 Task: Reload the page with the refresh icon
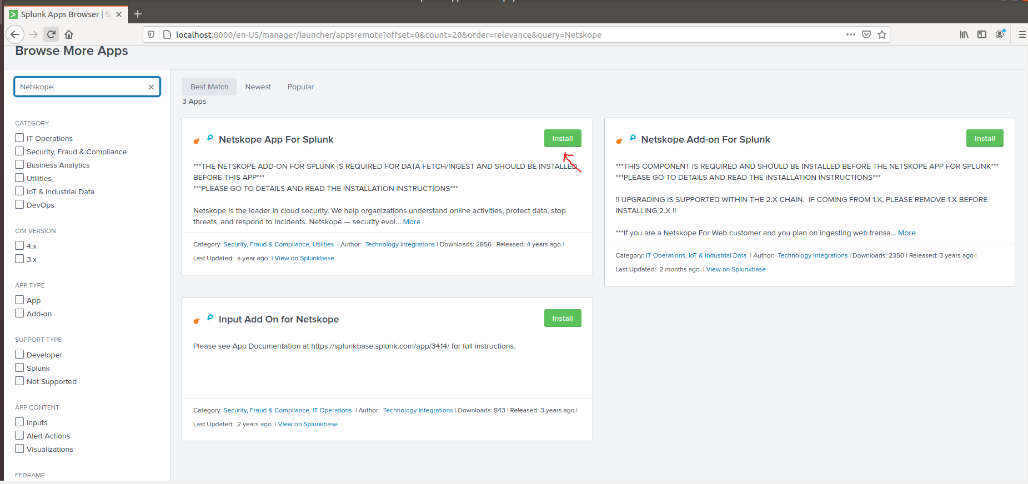[x=51, y=34]
